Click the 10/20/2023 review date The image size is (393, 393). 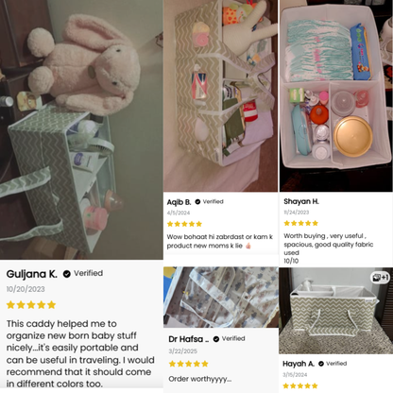click(26, 289)
